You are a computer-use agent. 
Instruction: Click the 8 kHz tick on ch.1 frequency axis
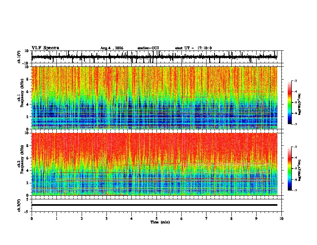click(28, 79)
